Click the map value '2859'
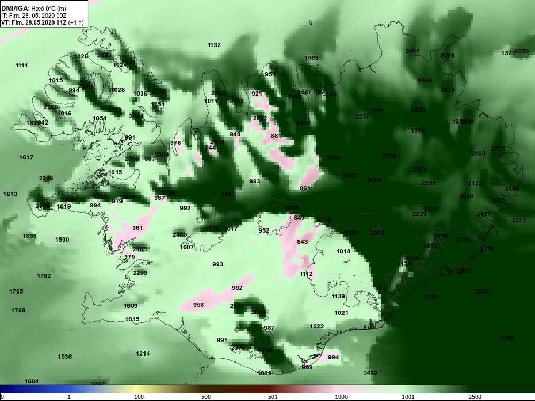535x401 pixels. coord(389,156)
